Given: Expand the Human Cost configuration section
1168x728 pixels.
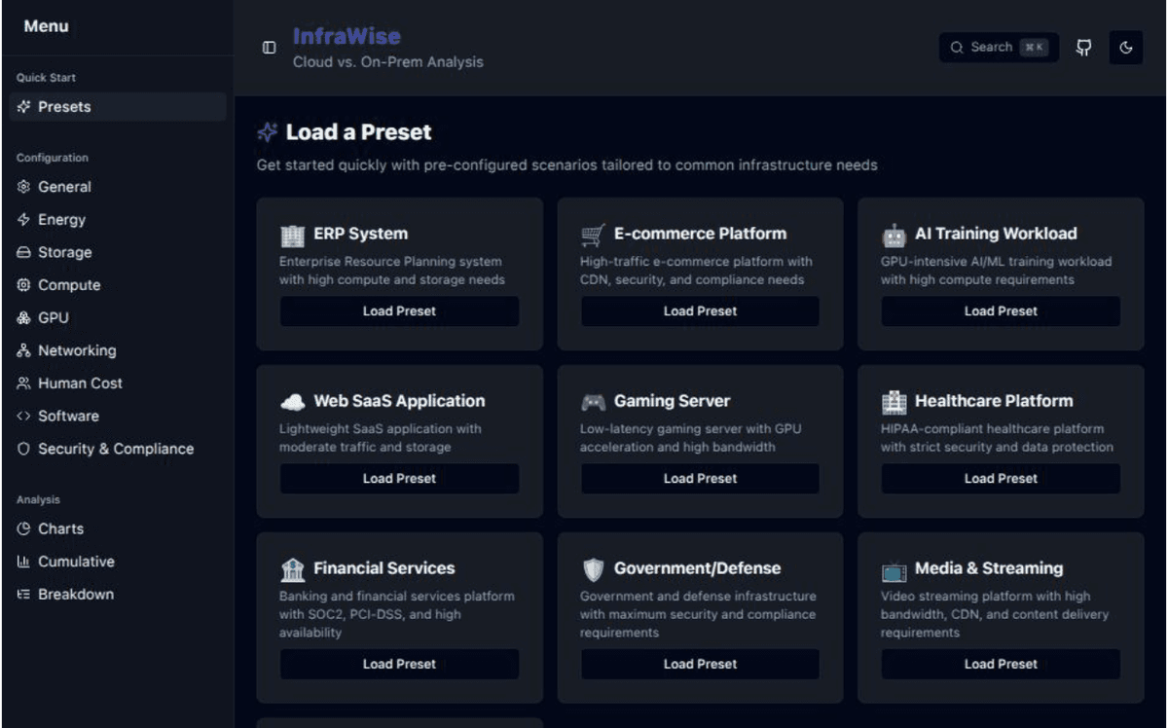Looking at the screenshot, I should coord(81,382).
